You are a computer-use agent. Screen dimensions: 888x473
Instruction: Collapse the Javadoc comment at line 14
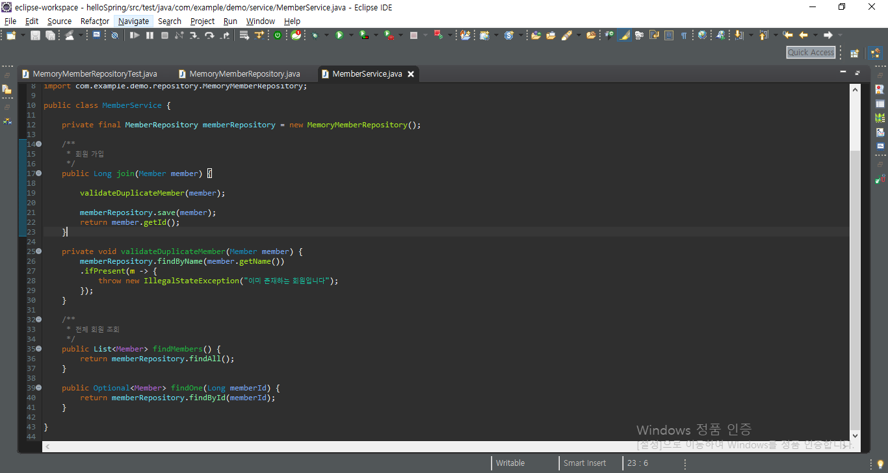(x=39, y=144)
